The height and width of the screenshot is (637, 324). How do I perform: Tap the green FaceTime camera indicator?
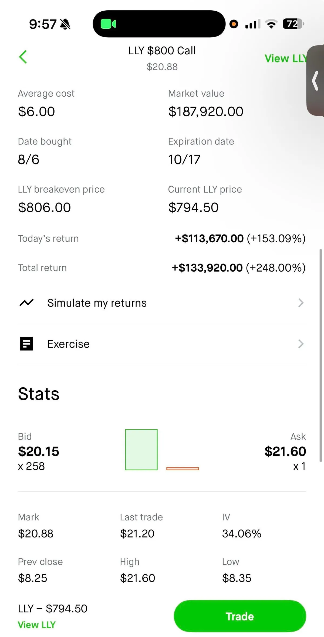coord(108,24)
